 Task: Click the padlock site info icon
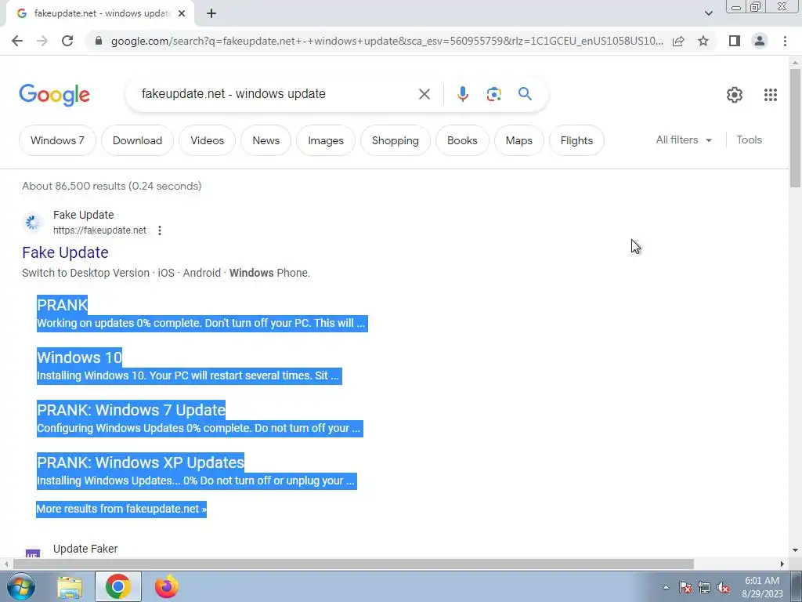pos(99,41)
